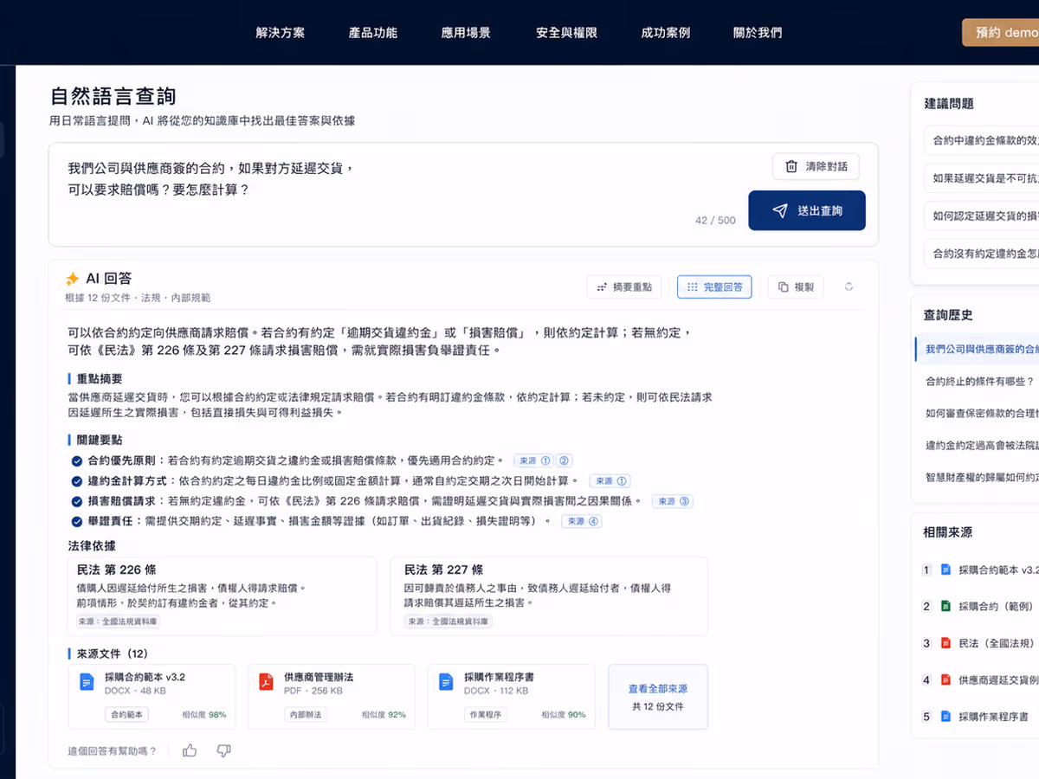Open the 民法 第 227 條 card
Viewport: 1039px width, 779px height.
(549, 596)
